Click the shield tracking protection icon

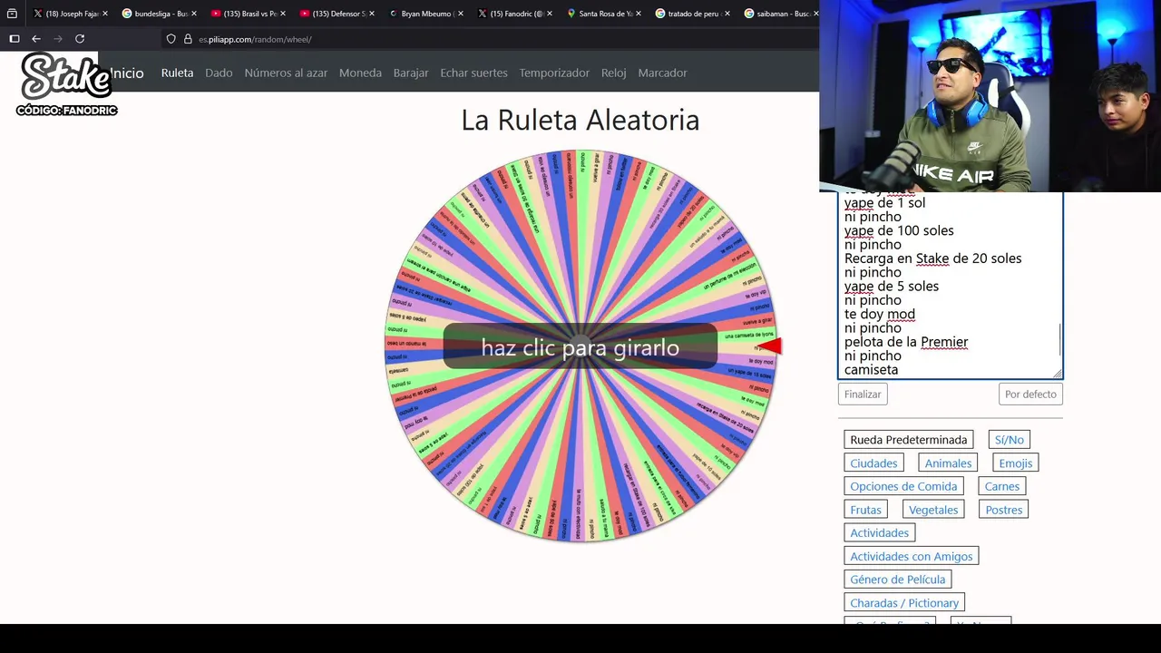[171, 39]
